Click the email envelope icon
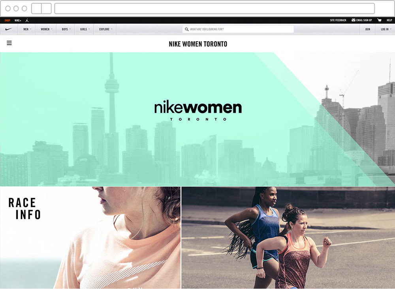Image resolution: width=395 pixels, height=289 pixels. pos(354,20)
